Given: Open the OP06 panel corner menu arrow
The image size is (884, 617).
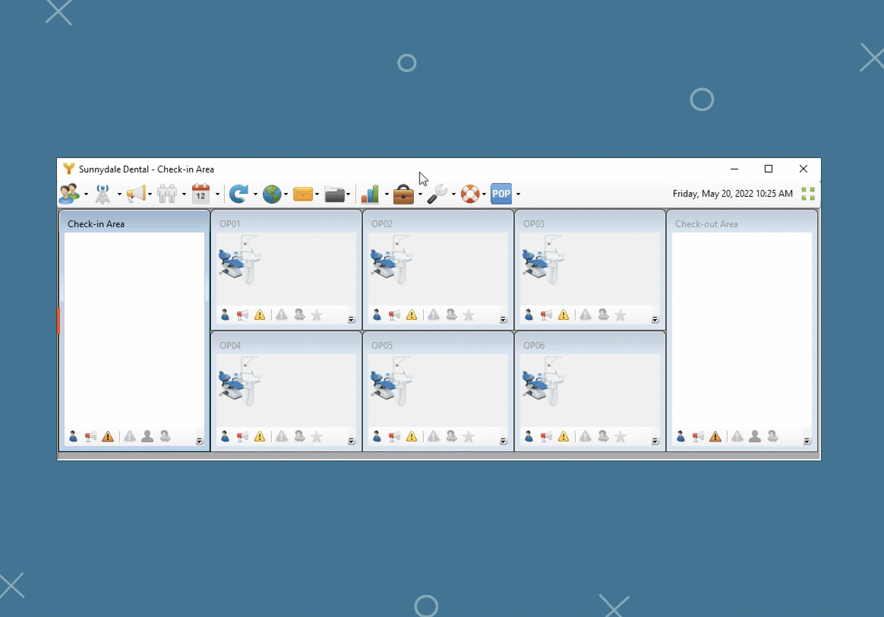Looking at the screenshot, I should coord(655,441).
